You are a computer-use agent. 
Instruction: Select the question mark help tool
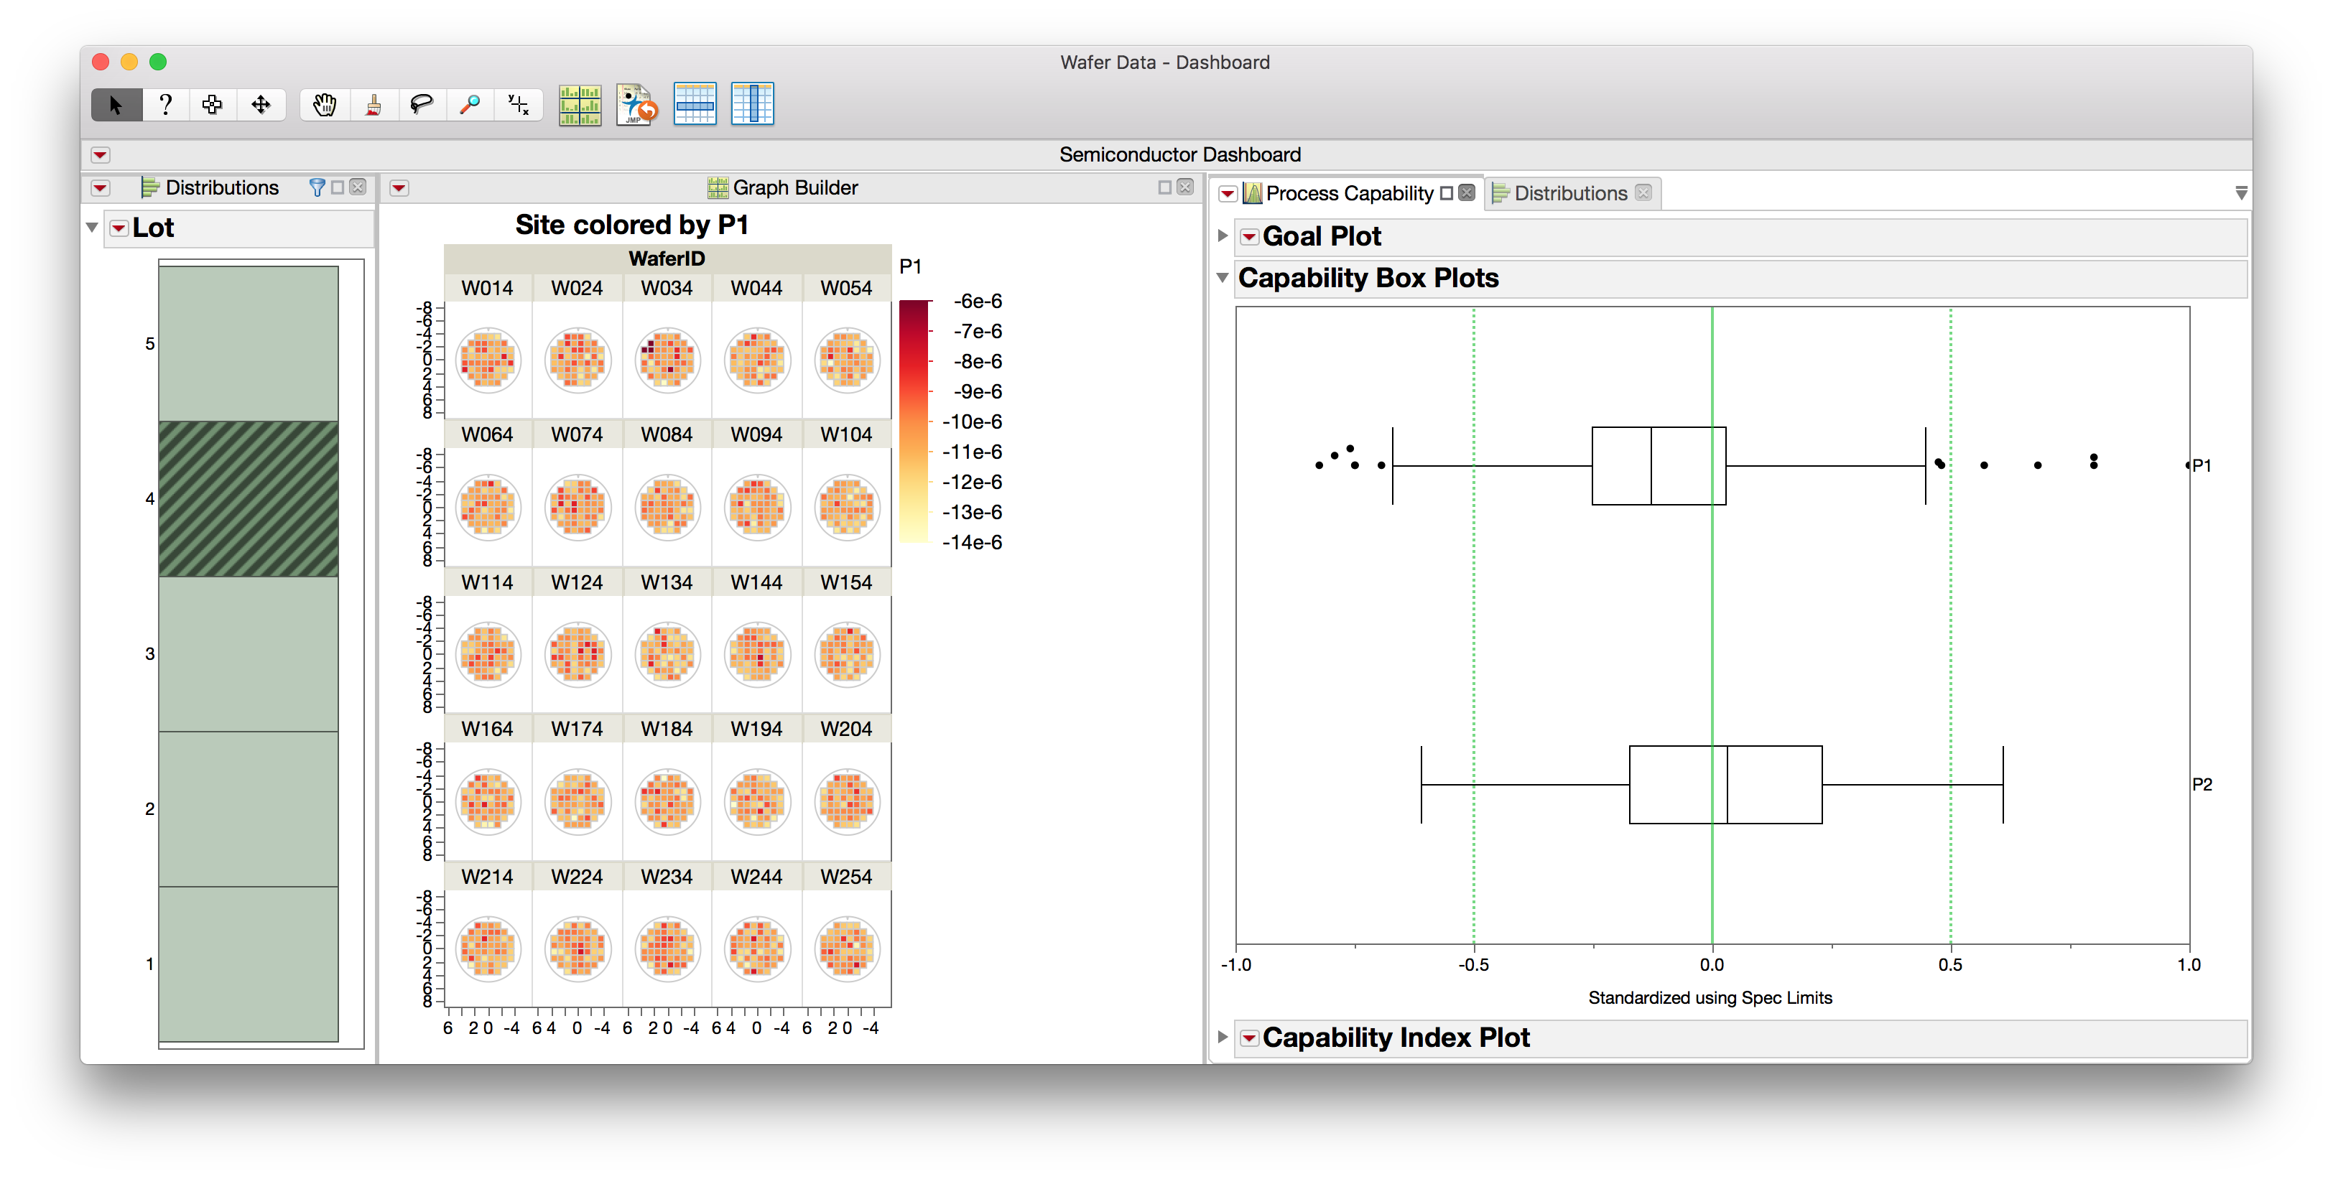164,105
